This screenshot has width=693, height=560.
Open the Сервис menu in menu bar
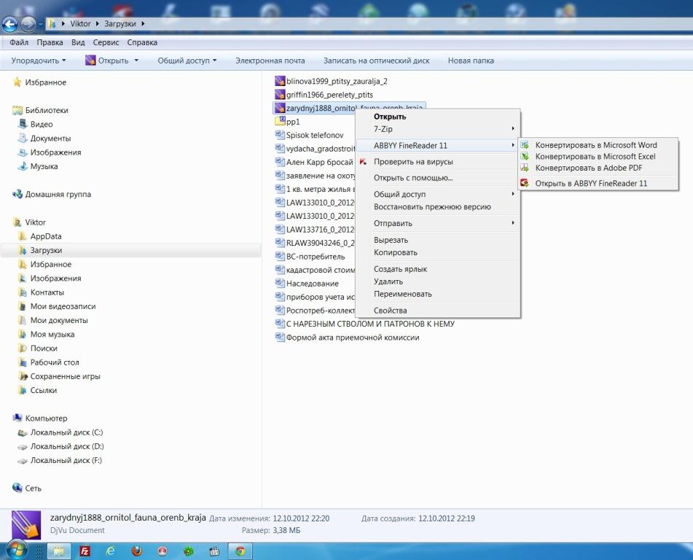(106, 42)
